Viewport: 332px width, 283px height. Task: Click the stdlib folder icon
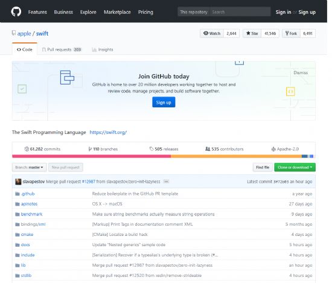[18, 276]
